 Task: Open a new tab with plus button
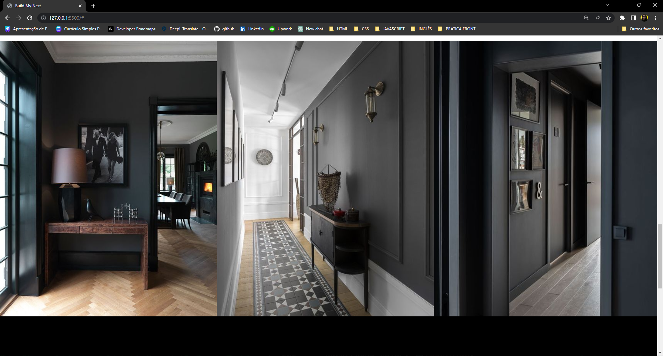click(x=93, y=6)
